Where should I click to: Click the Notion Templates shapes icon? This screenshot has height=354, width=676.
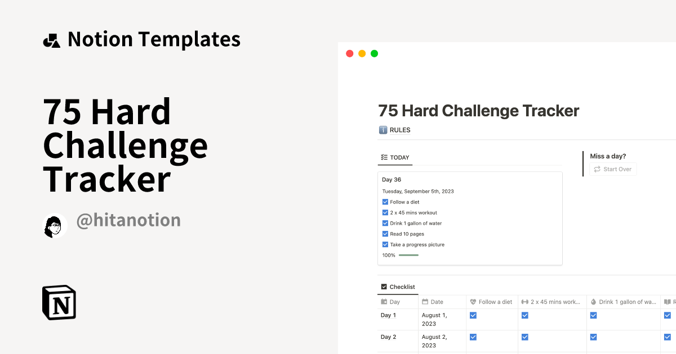coord(51,40)
